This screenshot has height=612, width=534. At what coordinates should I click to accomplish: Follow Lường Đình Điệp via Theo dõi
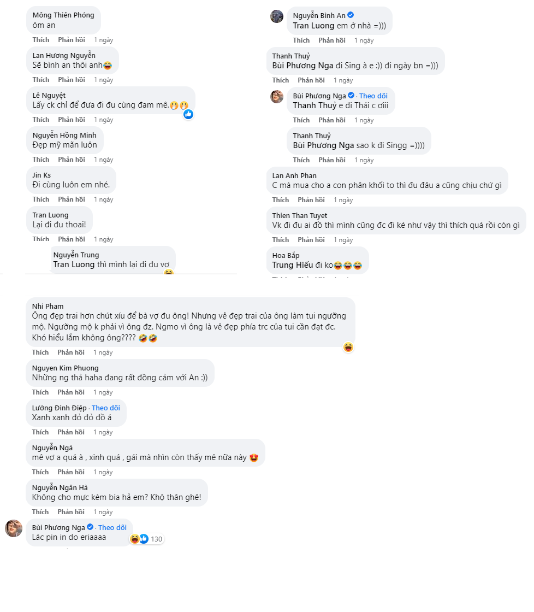pos(106,408)
